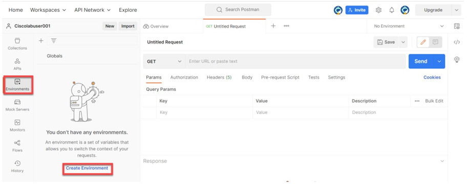The height and width of the screenshot is (184, 467).
Task: Open the settings gear icon
Action: [x=378, y=10]
